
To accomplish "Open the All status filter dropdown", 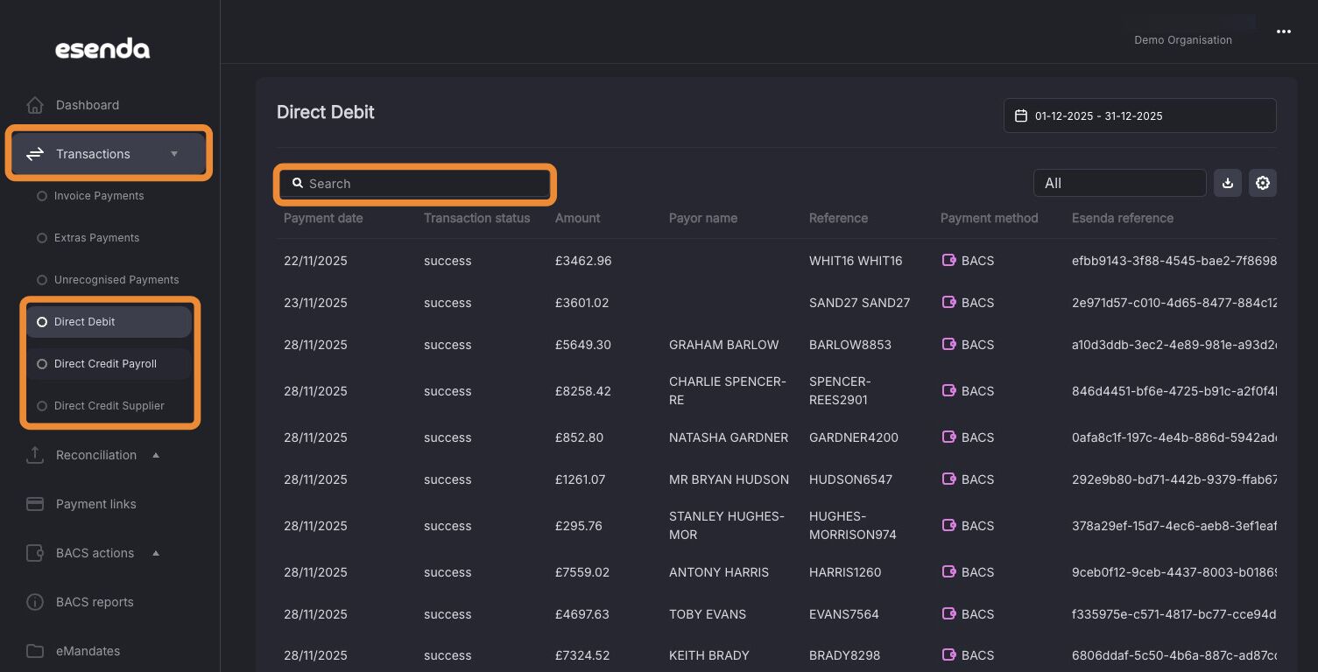I will coord(1120,183).
